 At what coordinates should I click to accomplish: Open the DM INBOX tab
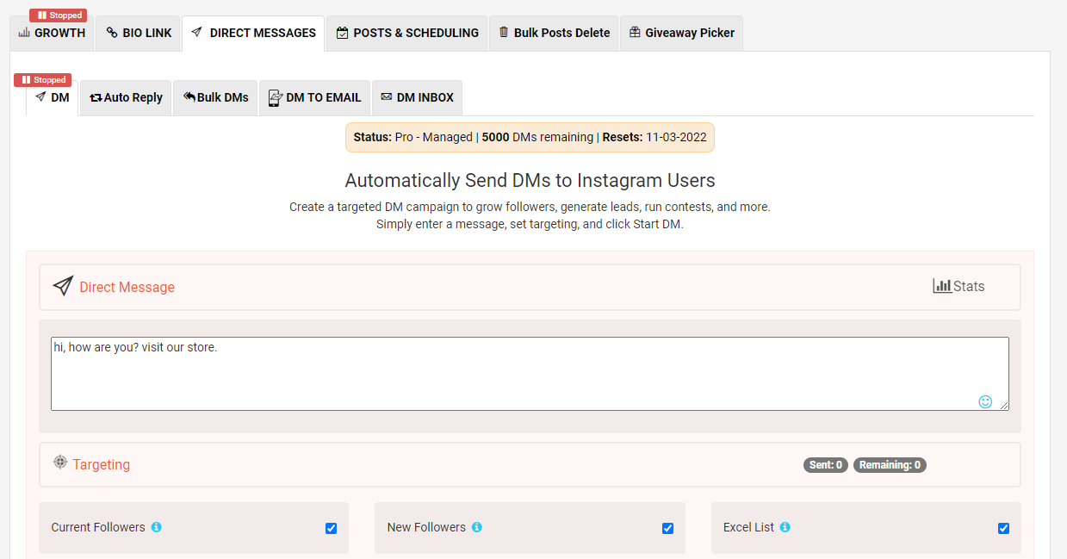417,97
